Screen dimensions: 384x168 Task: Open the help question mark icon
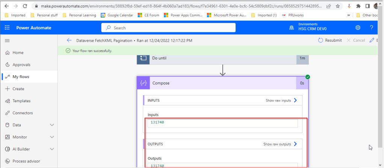tap(371, 28)
